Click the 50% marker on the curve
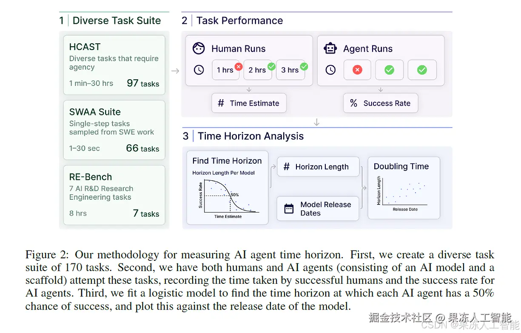 click(230, 196)
